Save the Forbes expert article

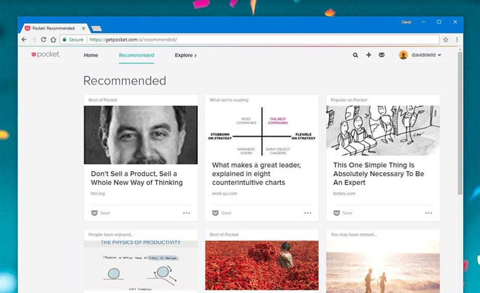tap(343, 213)
